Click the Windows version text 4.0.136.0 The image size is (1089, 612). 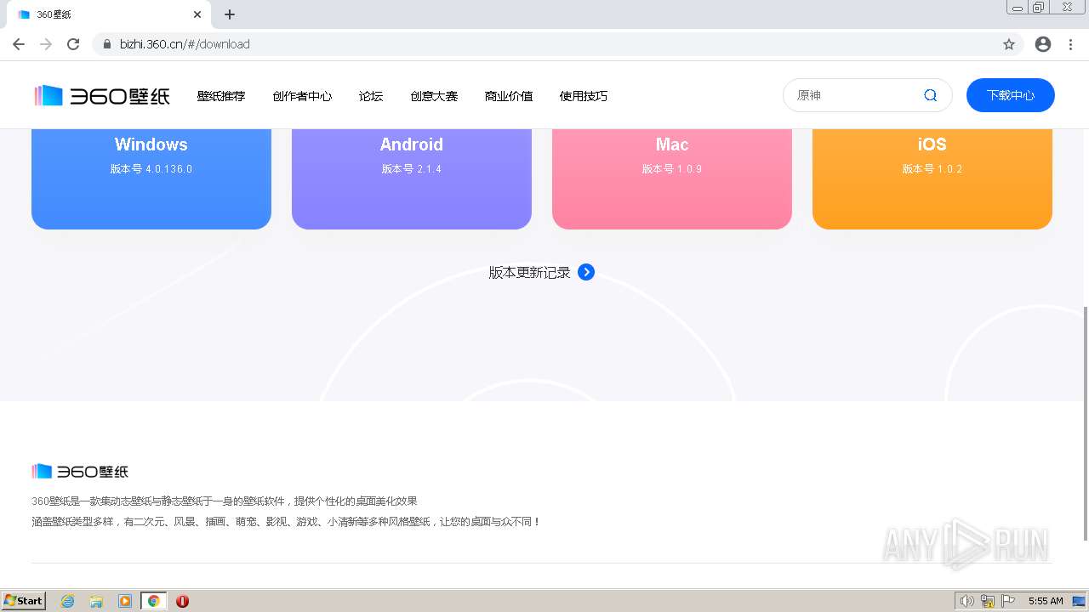pyautogui.click(x=151, y=169)
